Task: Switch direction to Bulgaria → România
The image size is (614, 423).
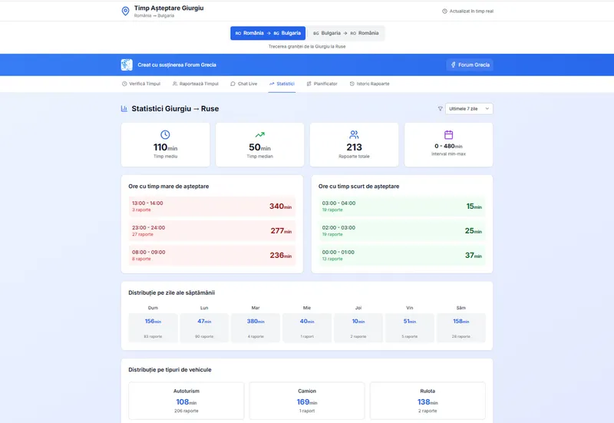Action: 345,33
